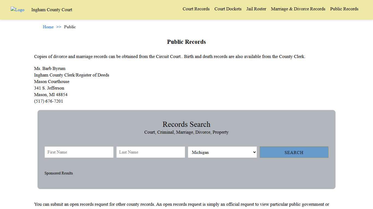Click the Public Records page heading
The height and width of the screenshot is (209, 373).
coord(187,42)
